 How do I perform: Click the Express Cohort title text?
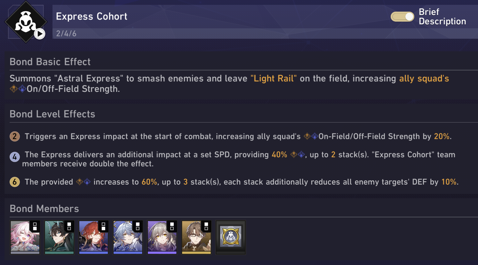92,17
